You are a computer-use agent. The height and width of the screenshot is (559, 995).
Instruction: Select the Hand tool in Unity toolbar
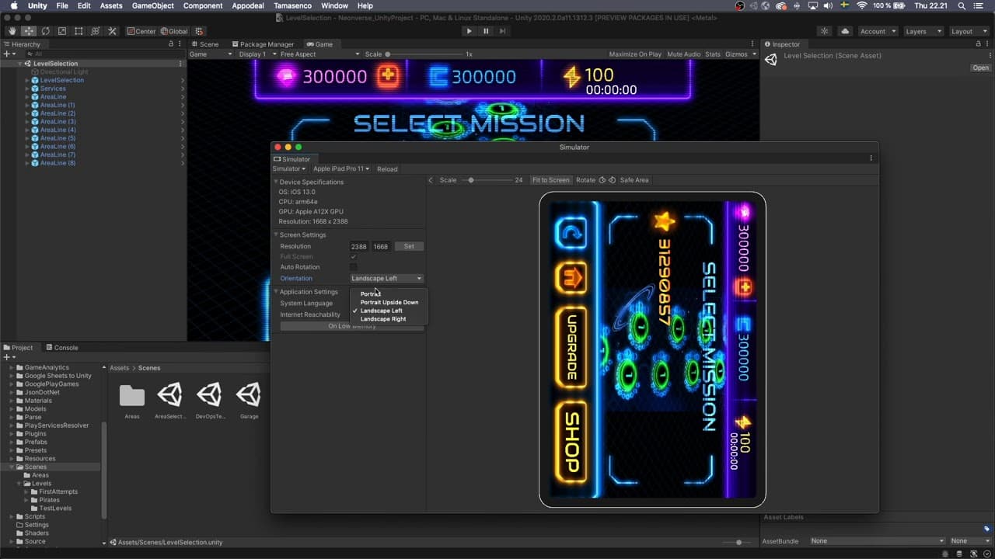tap(12, 31)
